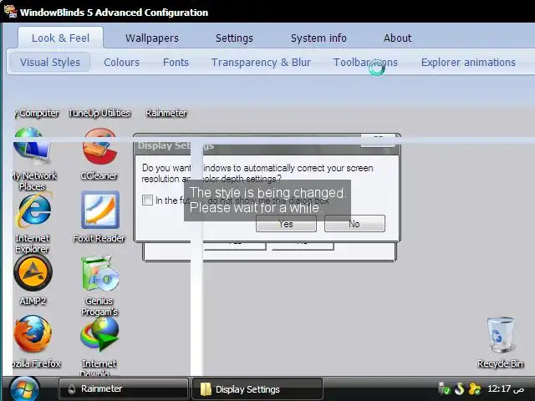
Task: Click the tray network icon with green check
Action: [444, 388]
